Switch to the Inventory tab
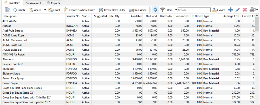This screenshot has height=105, width=260. point(12,3)
